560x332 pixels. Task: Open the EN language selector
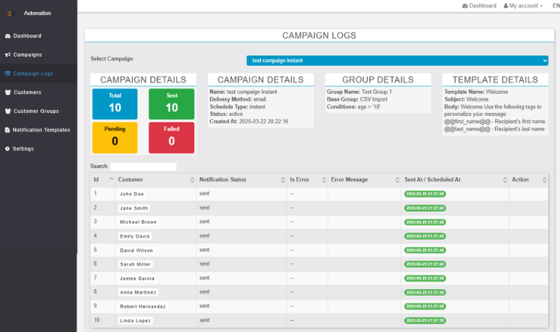coord(556,6)
